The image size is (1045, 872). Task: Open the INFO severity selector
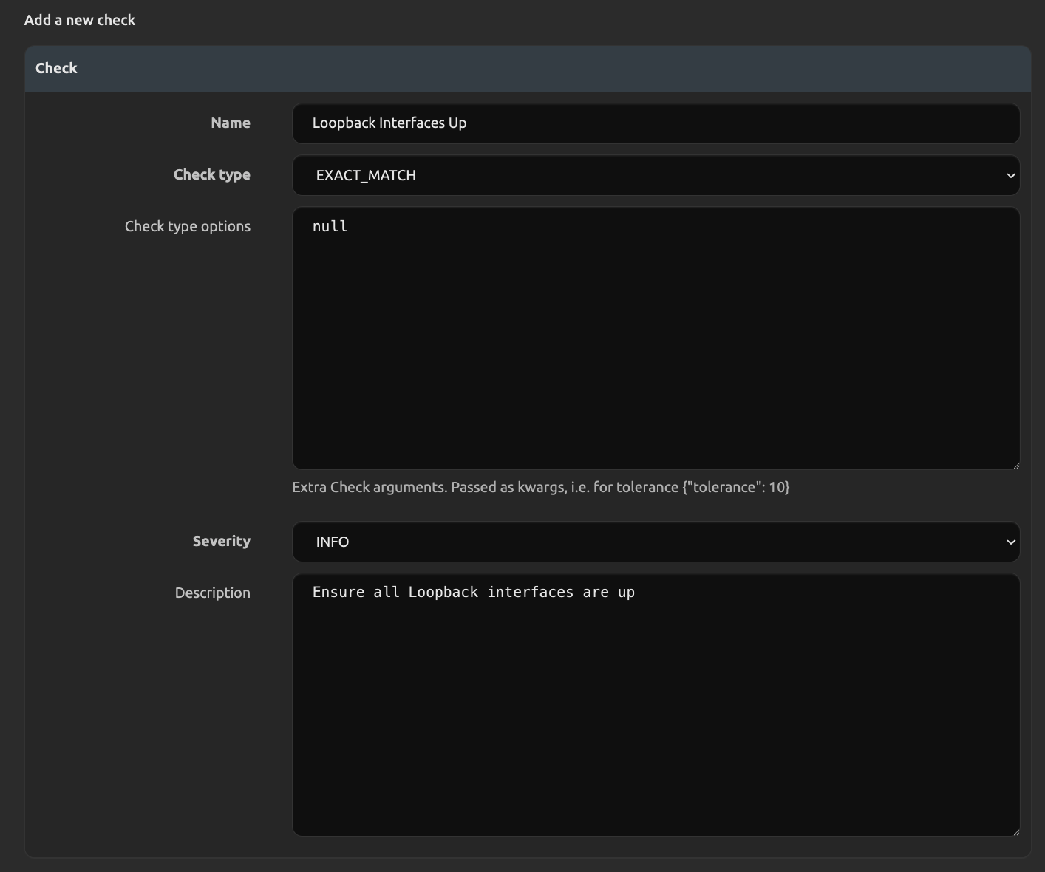click(655, 542)
